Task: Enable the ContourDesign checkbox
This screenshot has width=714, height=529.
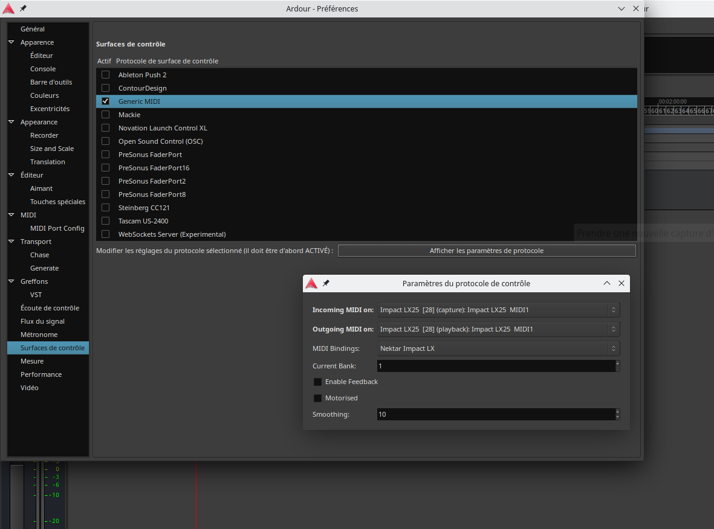Action: (106, 88)
